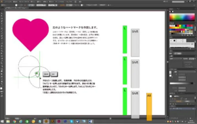Click the Arrange Documents icon in the menu bar

point(80,2)
